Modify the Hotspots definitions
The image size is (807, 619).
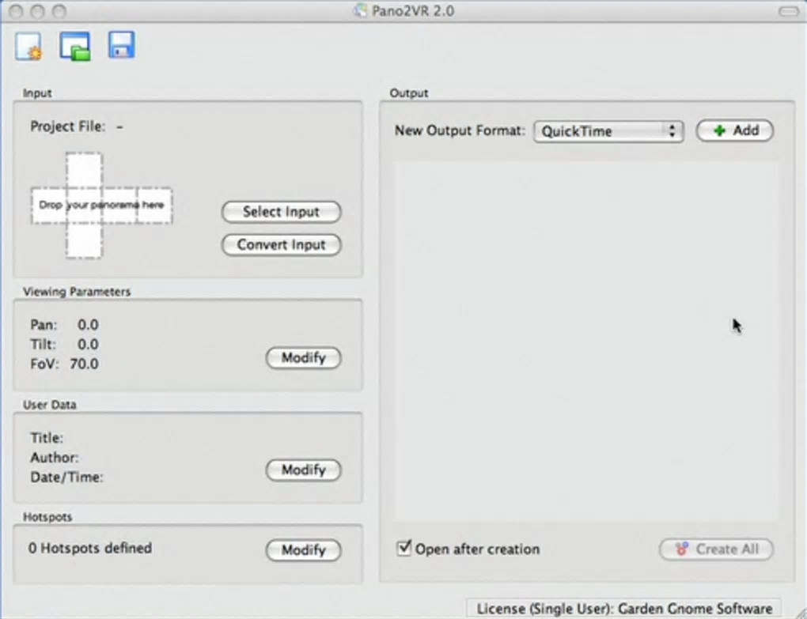coord(303,550)
